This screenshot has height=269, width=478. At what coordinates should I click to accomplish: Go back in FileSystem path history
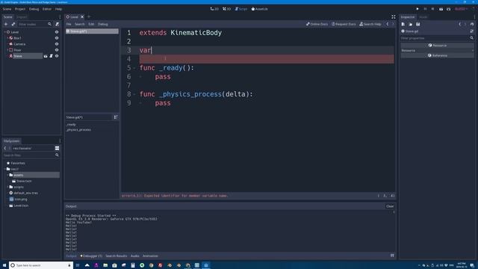pos(5,148)
